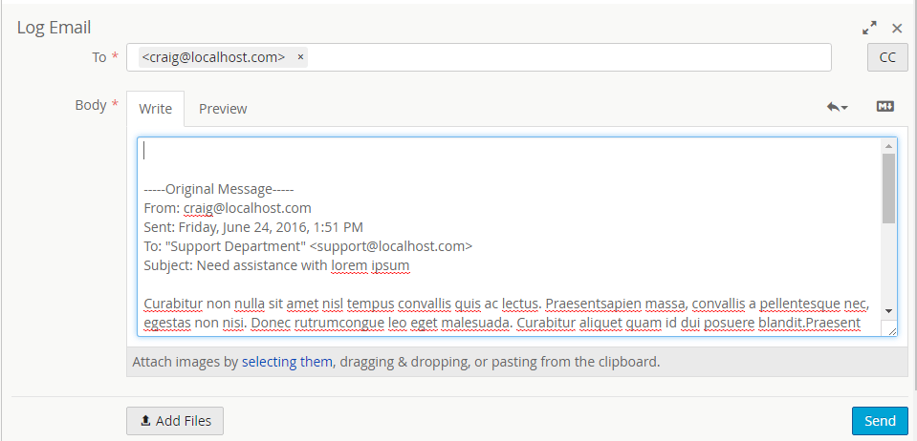Switch to the Preview tab
Screen dimensions: 917x441
pyautogui.click(x=223, y=109)
